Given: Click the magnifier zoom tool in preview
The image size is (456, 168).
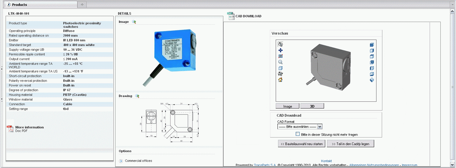Looking at the screenshot, I should tap(280, 62).
